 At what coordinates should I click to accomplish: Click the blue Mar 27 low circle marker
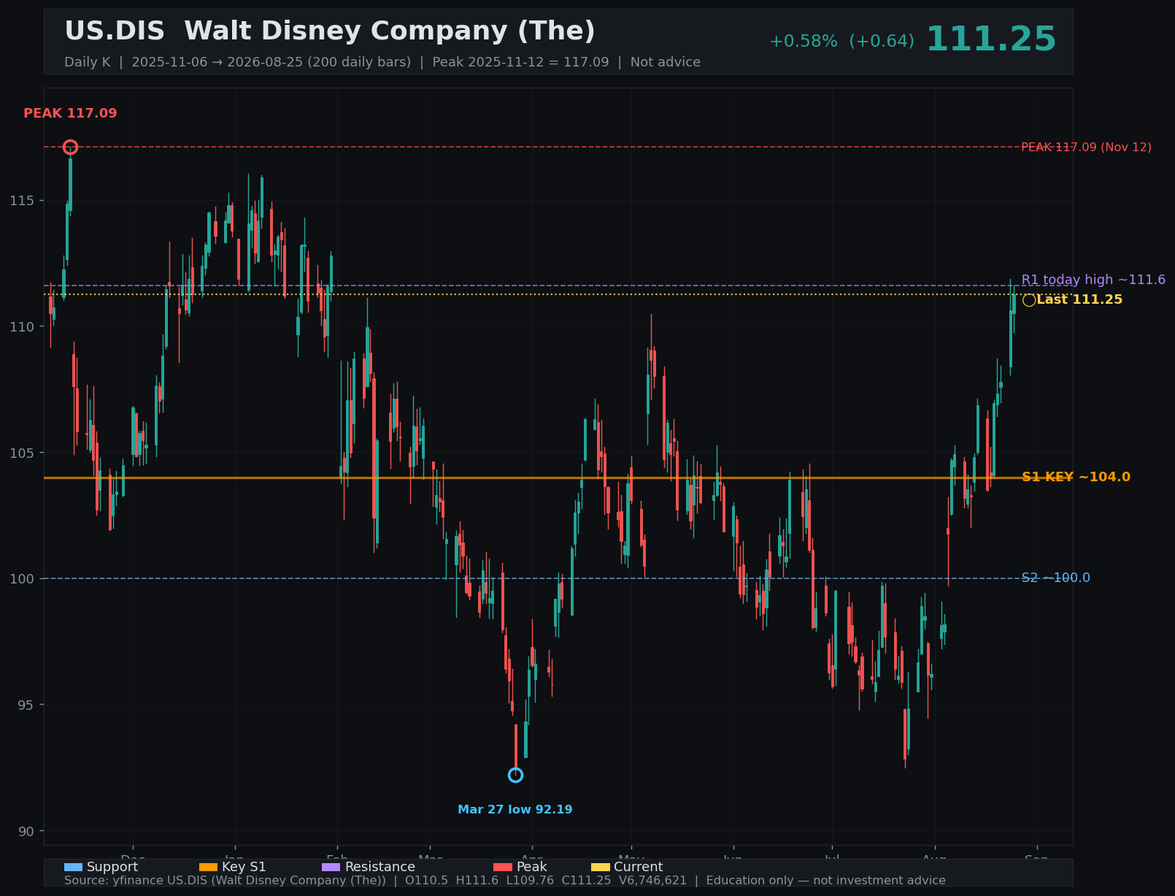515,775
